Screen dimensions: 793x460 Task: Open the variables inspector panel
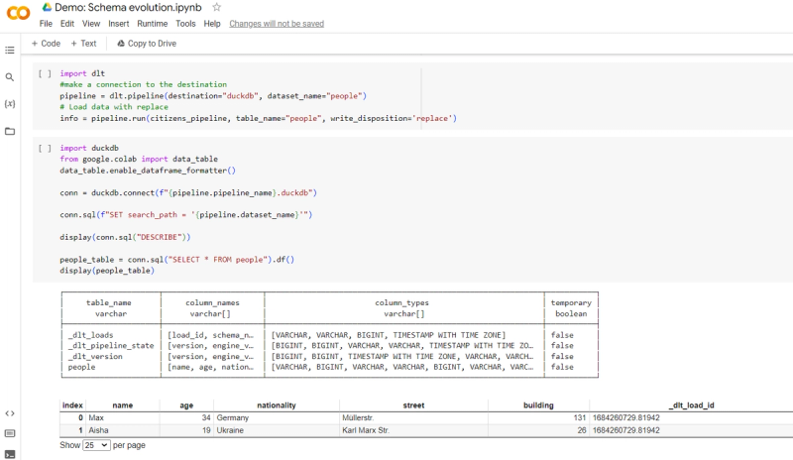[10, 104]
